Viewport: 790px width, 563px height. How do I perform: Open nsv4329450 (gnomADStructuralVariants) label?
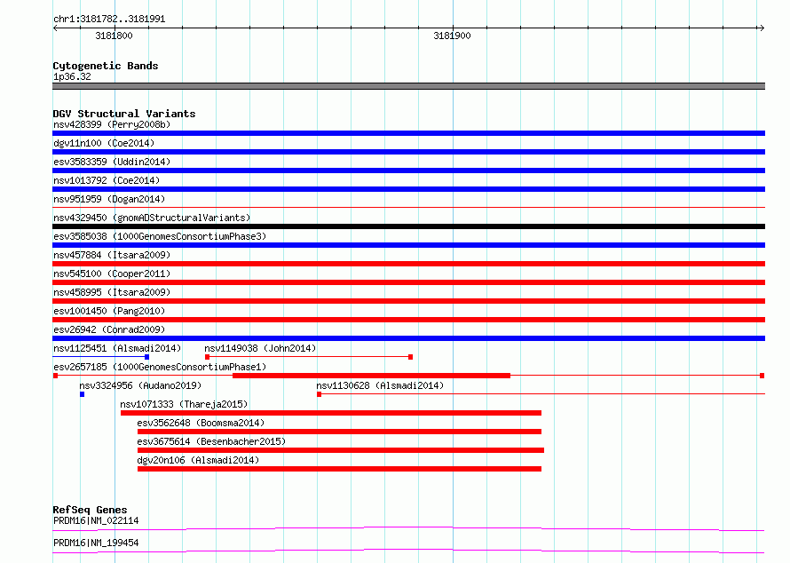pos(152,218)
